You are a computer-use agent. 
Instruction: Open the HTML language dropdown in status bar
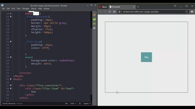point(73,104)
